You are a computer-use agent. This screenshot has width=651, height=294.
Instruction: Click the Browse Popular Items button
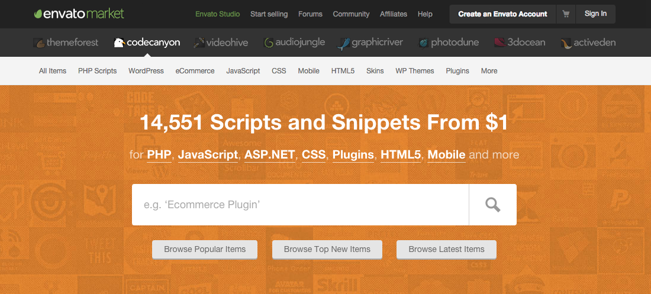pyautogui.click(x=205, y=250)
